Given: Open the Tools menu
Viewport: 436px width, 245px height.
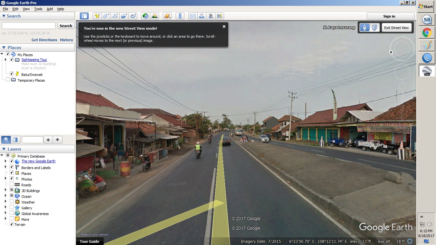Looking at the screenshot, I should [x=38, y=9].
